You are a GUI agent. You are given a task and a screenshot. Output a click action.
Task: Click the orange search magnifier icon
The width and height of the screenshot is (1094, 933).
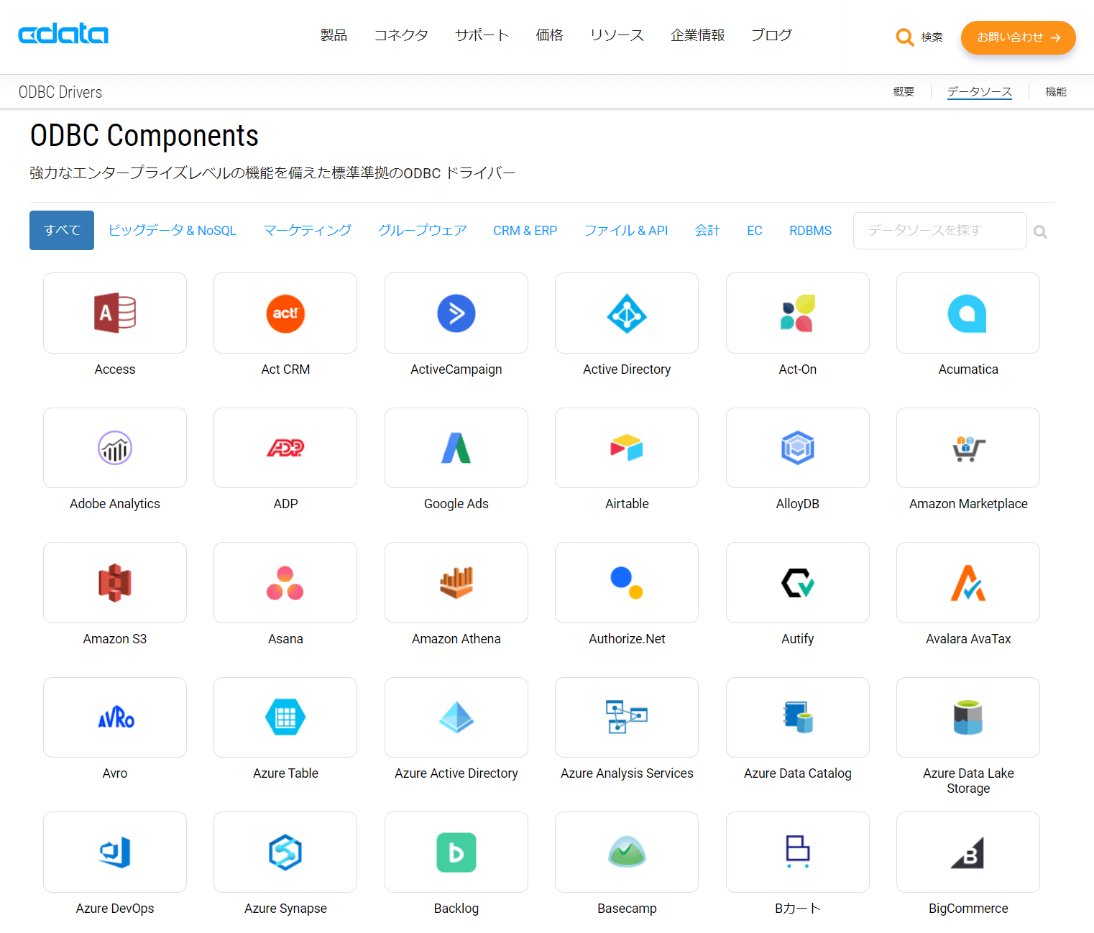coord(905,37)
